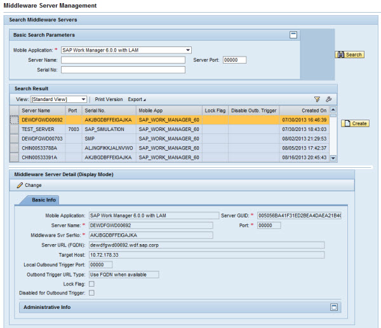
Task: Click port 7003 cell
Action: coord(74,129)
